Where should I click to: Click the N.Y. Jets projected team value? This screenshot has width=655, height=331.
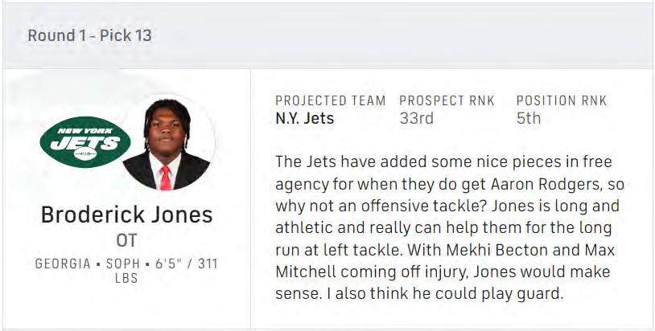pos(304,119)
